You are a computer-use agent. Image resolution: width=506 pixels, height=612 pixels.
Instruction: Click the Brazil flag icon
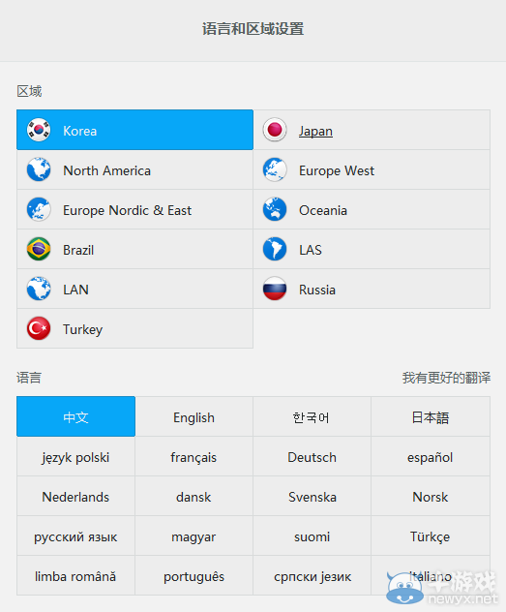[39, 249]
